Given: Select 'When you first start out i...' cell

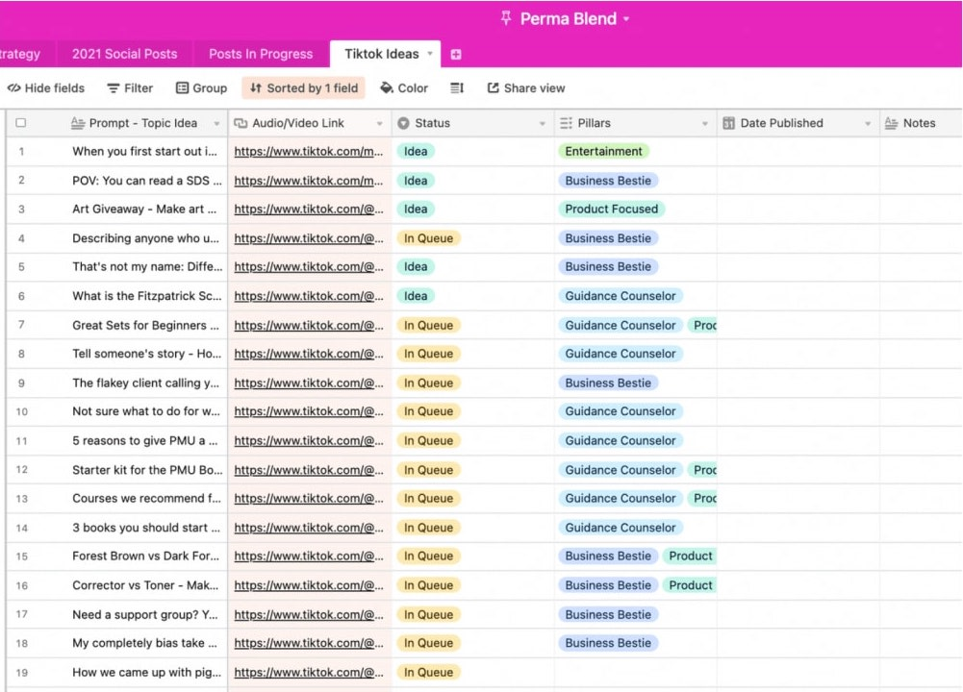Looking at the screenshot, I should [x=145, y=152].
